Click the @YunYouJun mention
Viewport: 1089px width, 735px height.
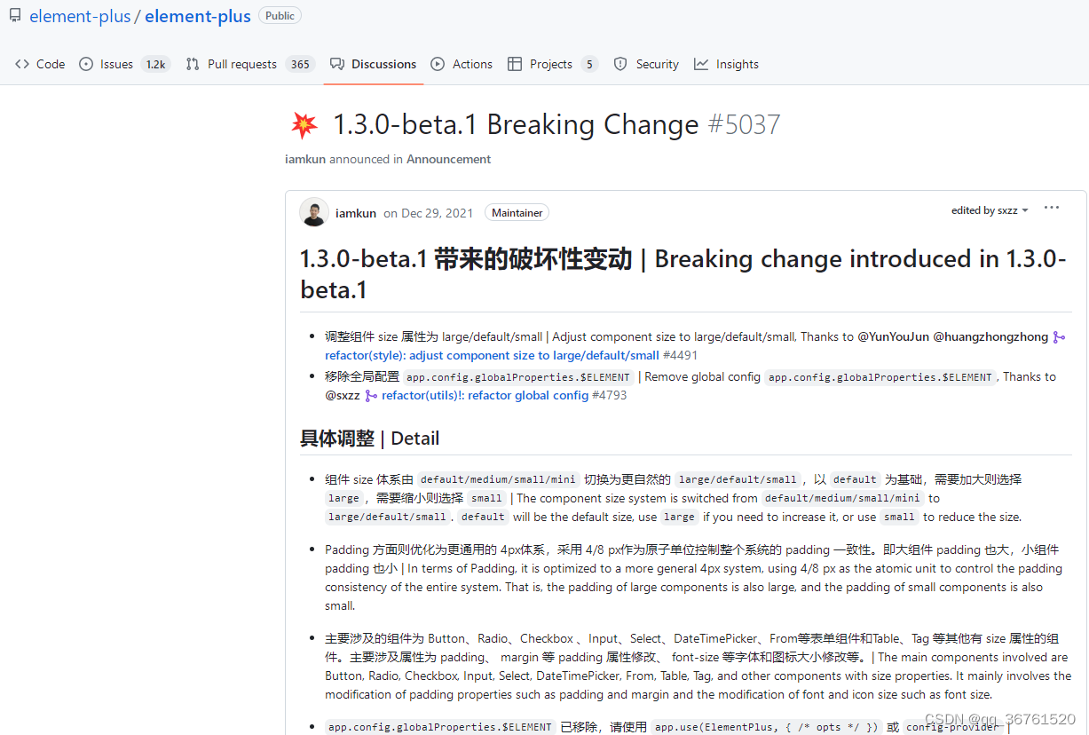(893, 337)
